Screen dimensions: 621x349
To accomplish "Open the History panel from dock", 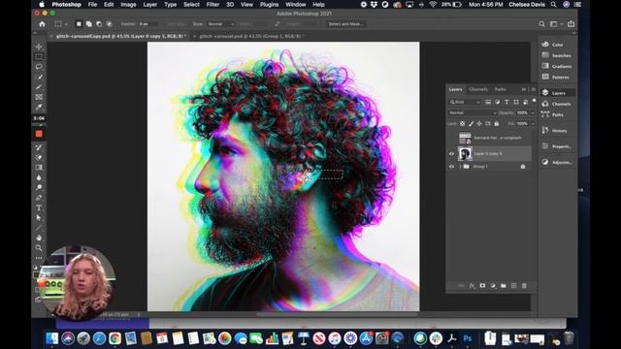I will [x=557, y=130].
